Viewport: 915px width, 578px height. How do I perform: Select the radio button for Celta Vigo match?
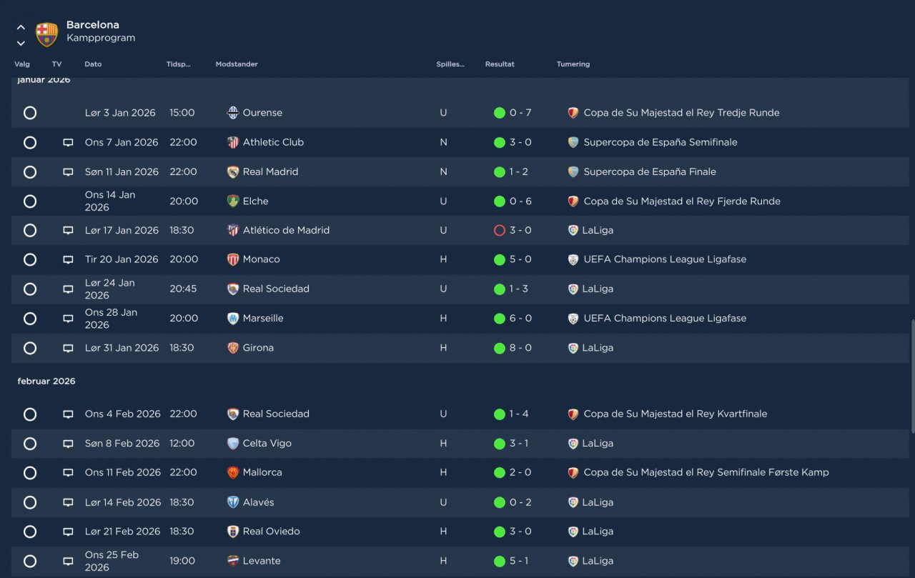pyautogui.click(x=30, y=444)
